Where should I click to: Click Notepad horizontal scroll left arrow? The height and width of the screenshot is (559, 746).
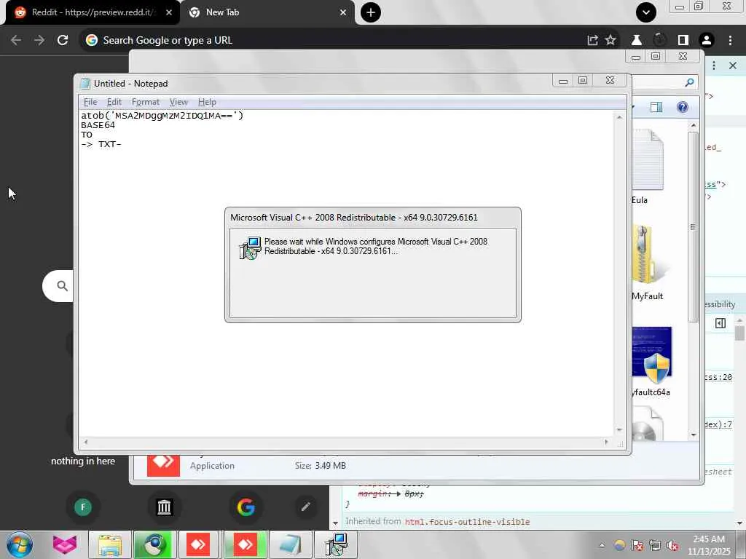(86, 442)
